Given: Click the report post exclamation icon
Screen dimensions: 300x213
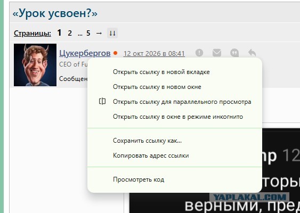Looking at the screenshot, I should pyautogui.click(x=199, y=53).
